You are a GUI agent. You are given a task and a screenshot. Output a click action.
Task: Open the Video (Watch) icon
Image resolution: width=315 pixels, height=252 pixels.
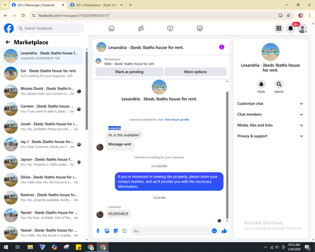point(170,28)
